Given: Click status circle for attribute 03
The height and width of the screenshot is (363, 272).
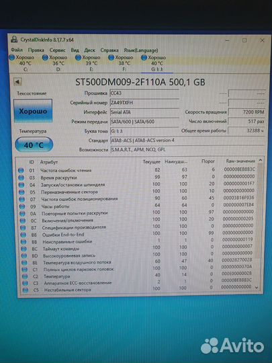Looking at the screenshot, I should [x=21, y=177].
